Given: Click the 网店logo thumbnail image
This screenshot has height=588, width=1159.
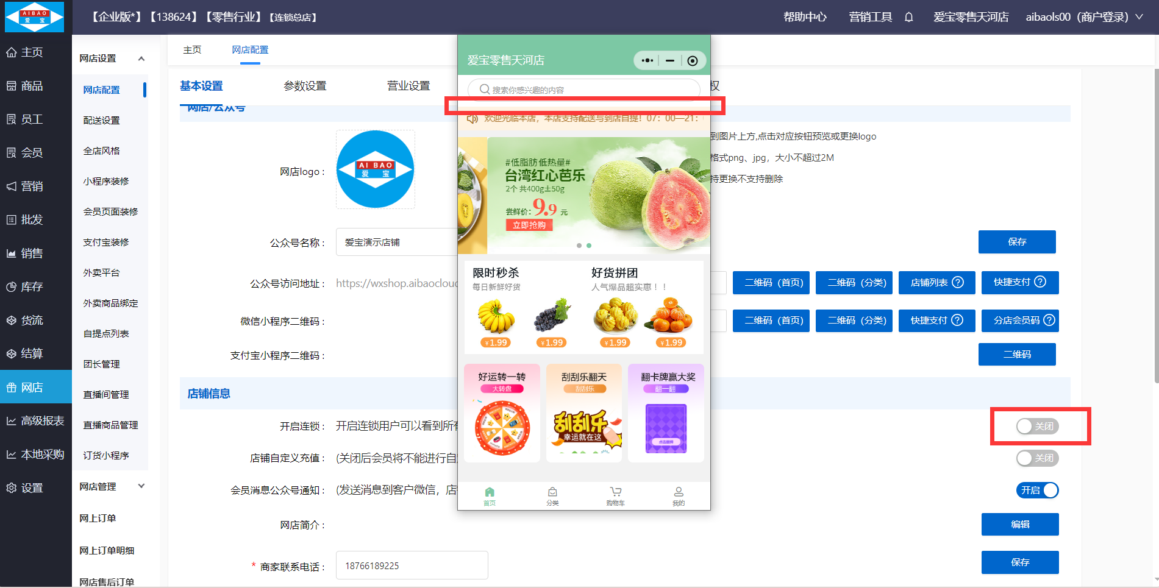Looking at the screenshot, I should (376, 169).
